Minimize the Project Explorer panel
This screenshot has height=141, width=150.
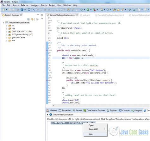point(38,15)
